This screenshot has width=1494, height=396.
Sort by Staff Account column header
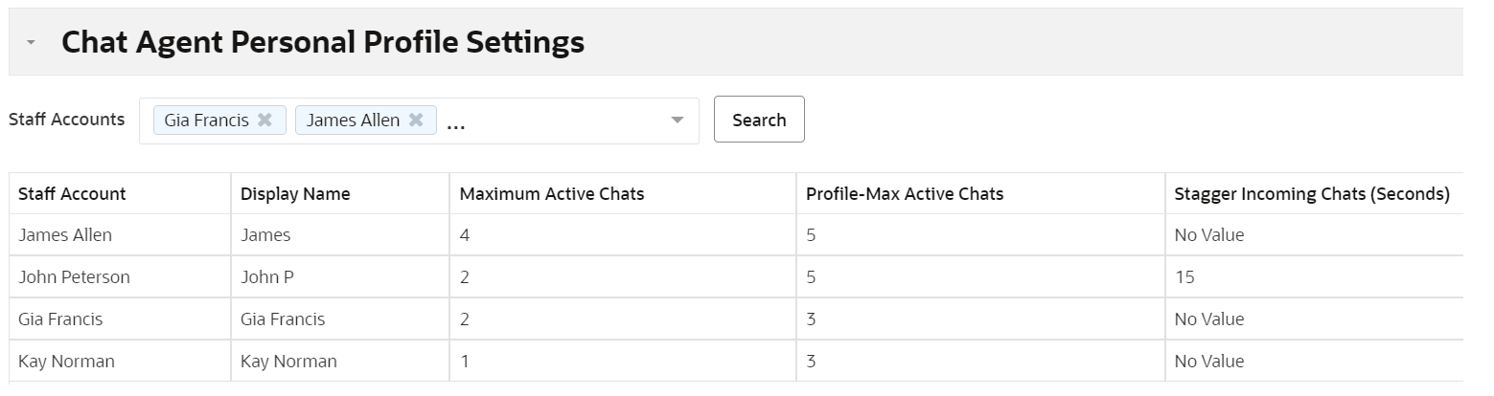point(72,194)
